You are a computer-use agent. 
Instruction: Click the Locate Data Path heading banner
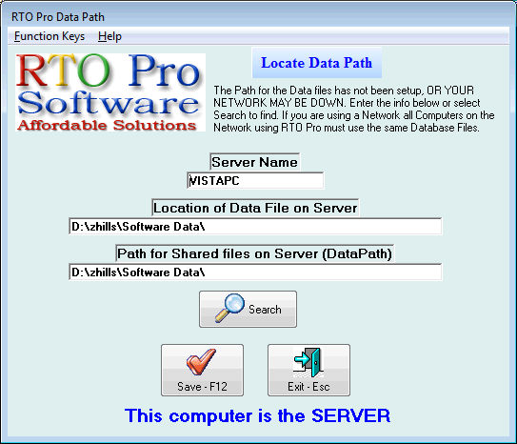tap(316, 63)
